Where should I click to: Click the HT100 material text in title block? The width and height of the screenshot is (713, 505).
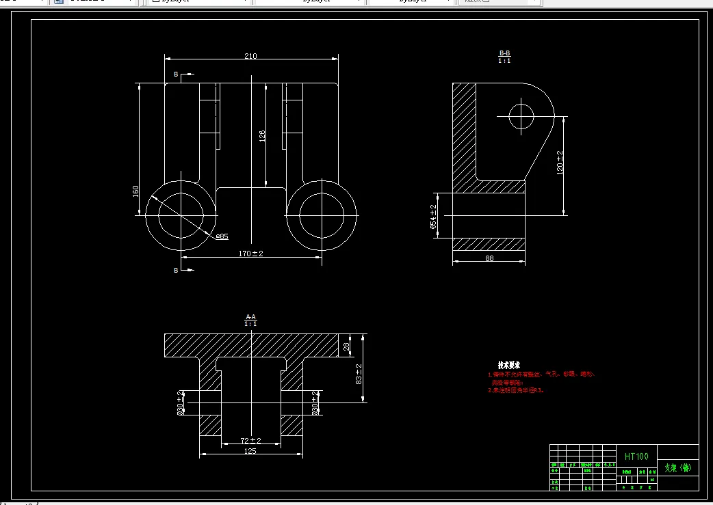636,456
